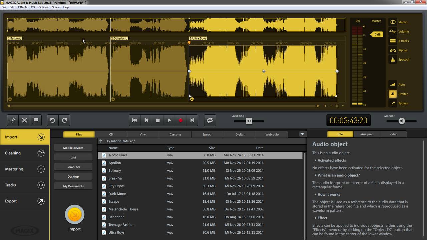427x240 pixels.
Task: Open the Effects menu
Action: (x=23, y=7)
